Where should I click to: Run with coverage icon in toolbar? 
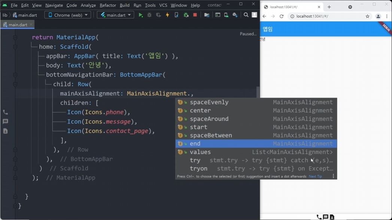coord(158,15)
